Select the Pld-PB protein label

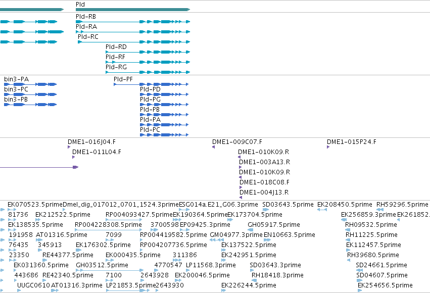tap(150, 110)
